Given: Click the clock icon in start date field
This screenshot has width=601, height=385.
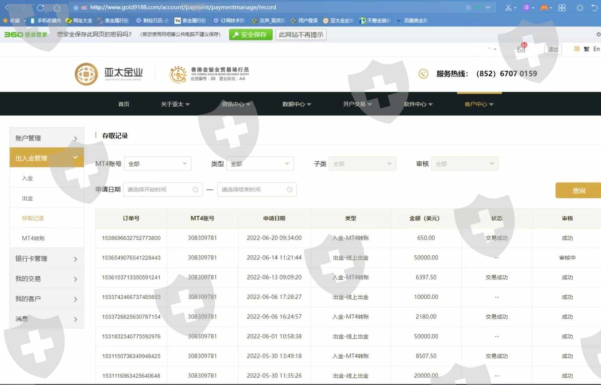Looking at the screenshot, I should (x=195, y=190).
